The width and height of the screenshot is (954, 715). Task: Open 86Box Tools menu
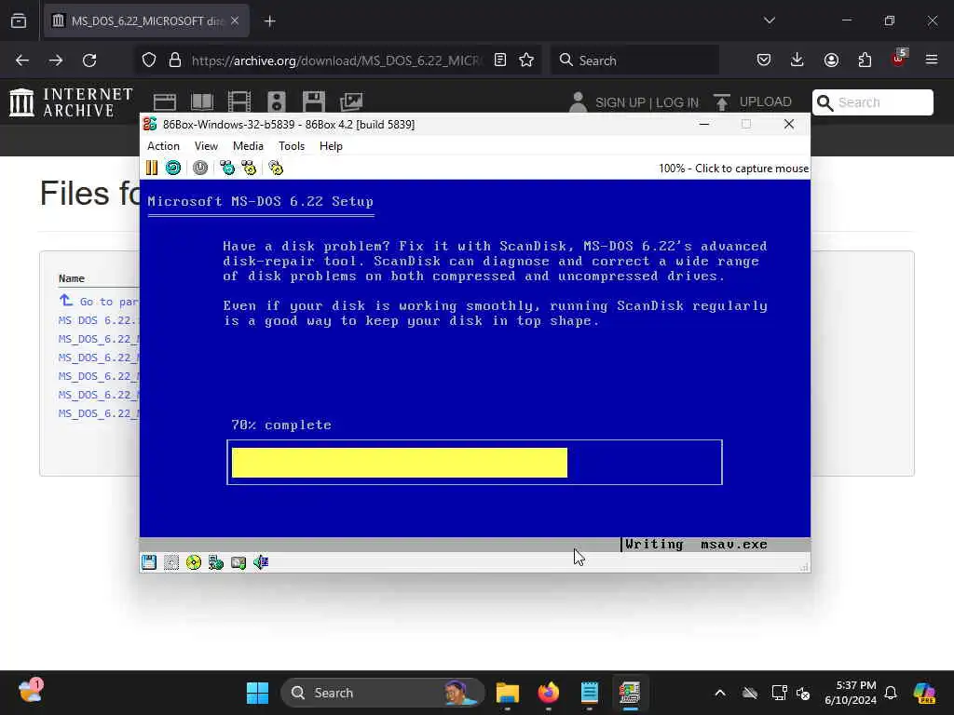292,146
